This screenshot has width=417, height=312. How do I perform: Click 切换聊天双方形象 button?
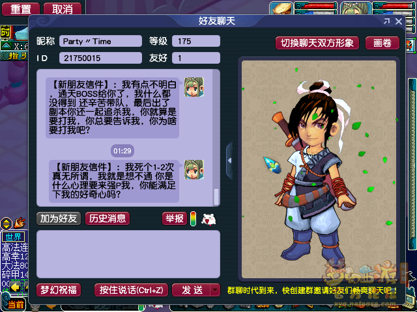point(317,43)
